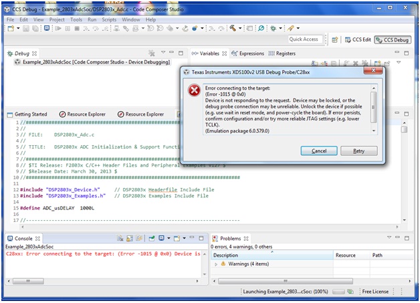Click the Save All toolbar icon

(35, 28)
